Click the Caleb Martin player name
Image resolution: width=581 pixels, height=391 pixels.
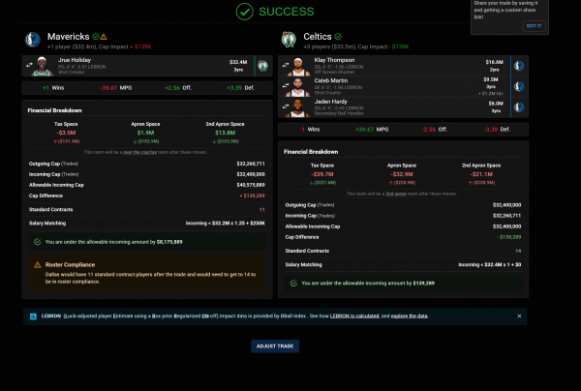(x=331, y=80)
